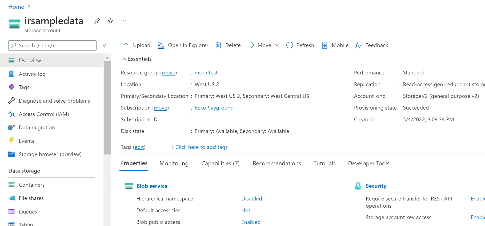485x226 pixels.
Task: Collapse the Essentials section chevron
Action: click(124, 59)
